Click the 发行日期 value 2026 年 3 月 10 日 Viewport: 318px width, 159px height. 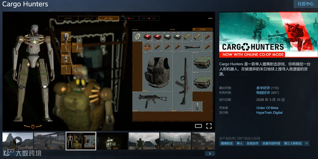pos(270,100)
